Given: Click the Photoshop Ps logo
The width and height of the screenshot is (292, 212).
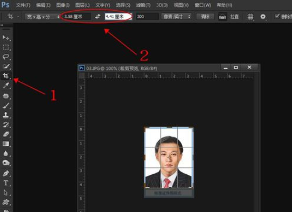Looking at the screenshot, I should point(5,5).
